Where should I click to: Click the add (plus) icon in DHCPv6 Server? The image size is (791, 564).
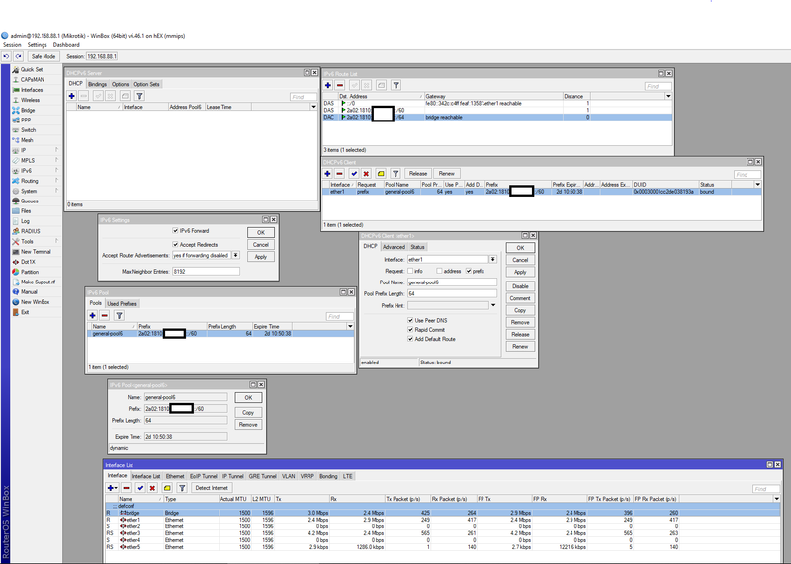[x=72, y=96]
